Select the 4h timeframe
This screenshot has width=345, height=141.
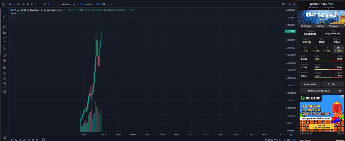[x=32, y=4]
